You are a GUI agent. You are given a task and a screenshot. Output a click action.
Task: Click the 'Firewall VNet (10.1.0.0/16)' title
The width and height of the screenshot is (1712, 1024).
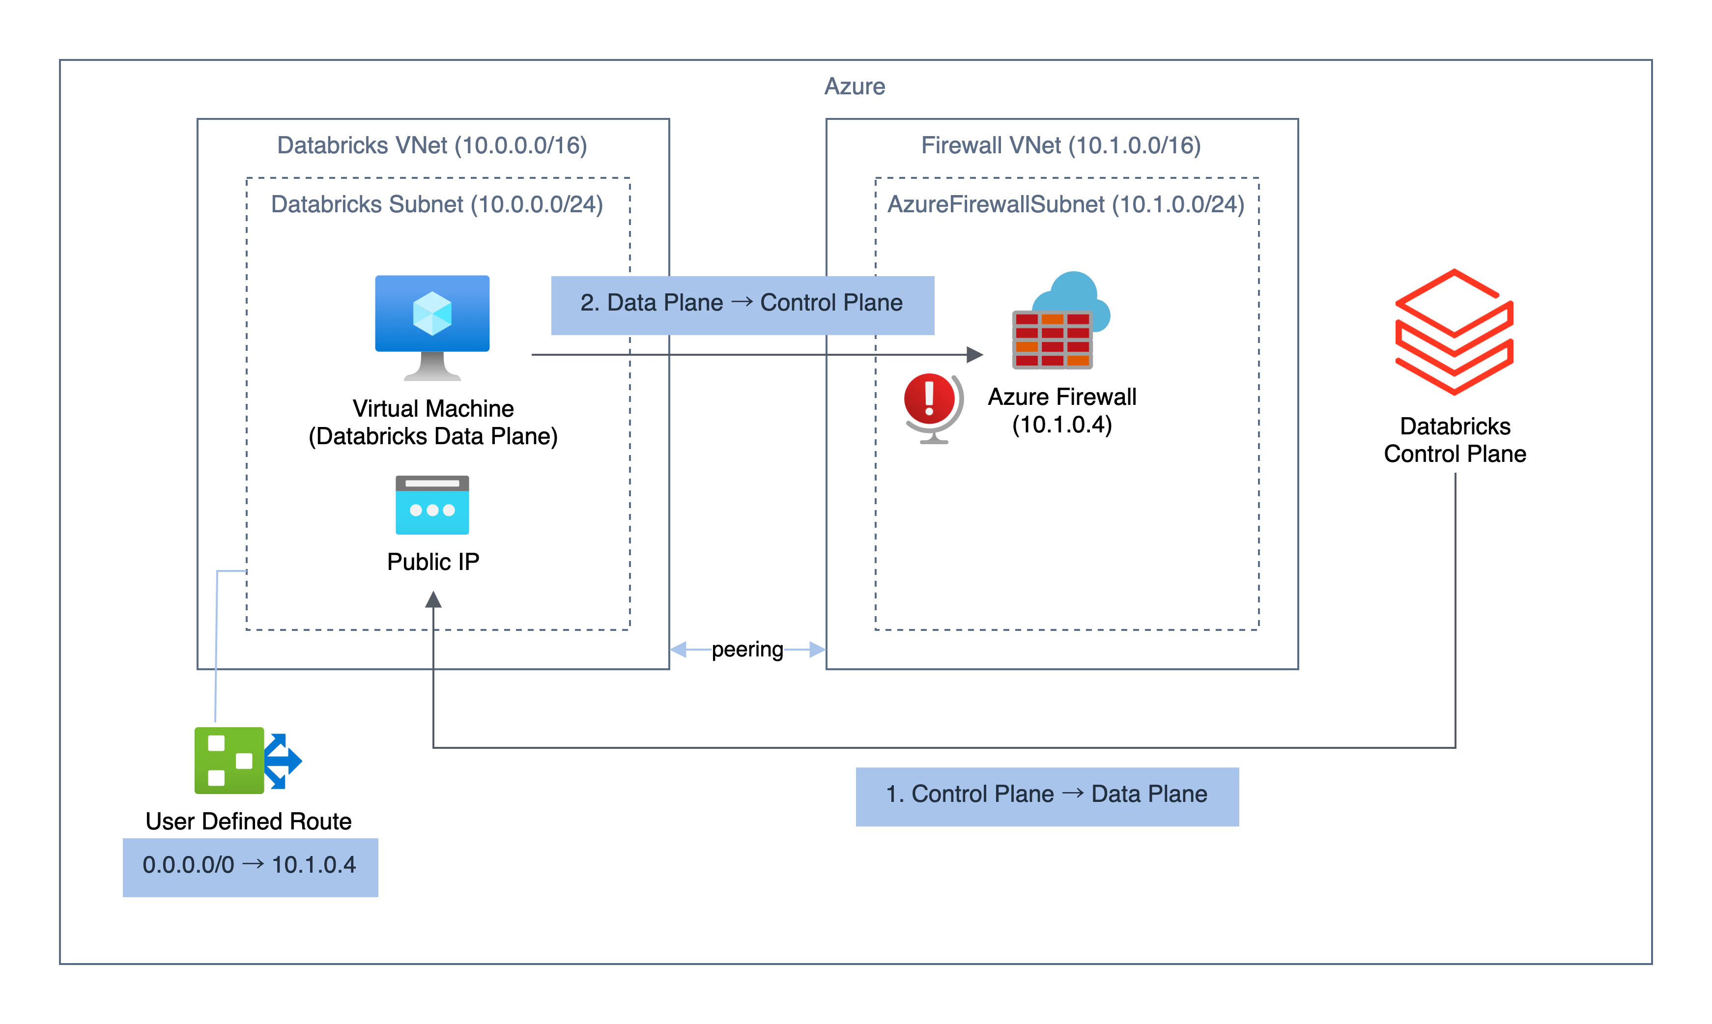[1061, 145]
